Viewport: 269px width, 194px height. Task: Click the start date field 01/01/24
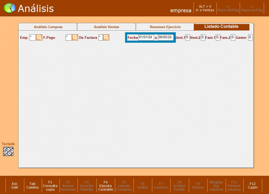(146, 38)
